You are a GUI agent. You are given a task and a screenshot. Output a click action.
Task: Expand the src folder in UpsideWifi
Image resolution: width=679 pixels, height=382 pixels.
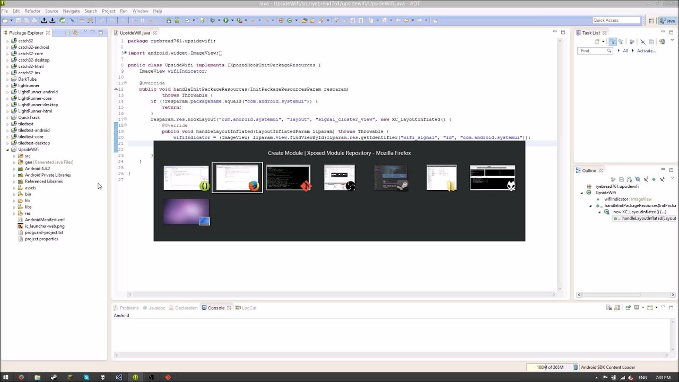[x=14, y=156]
